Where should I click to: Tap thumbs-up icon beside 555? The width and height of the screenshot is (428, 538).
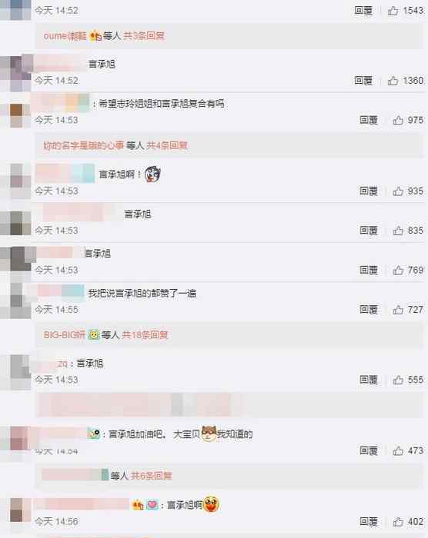(x=398, y=380)
